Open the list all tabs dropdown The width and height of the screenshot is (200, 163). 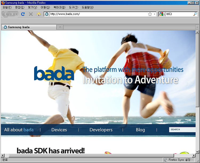coord(197,27)
